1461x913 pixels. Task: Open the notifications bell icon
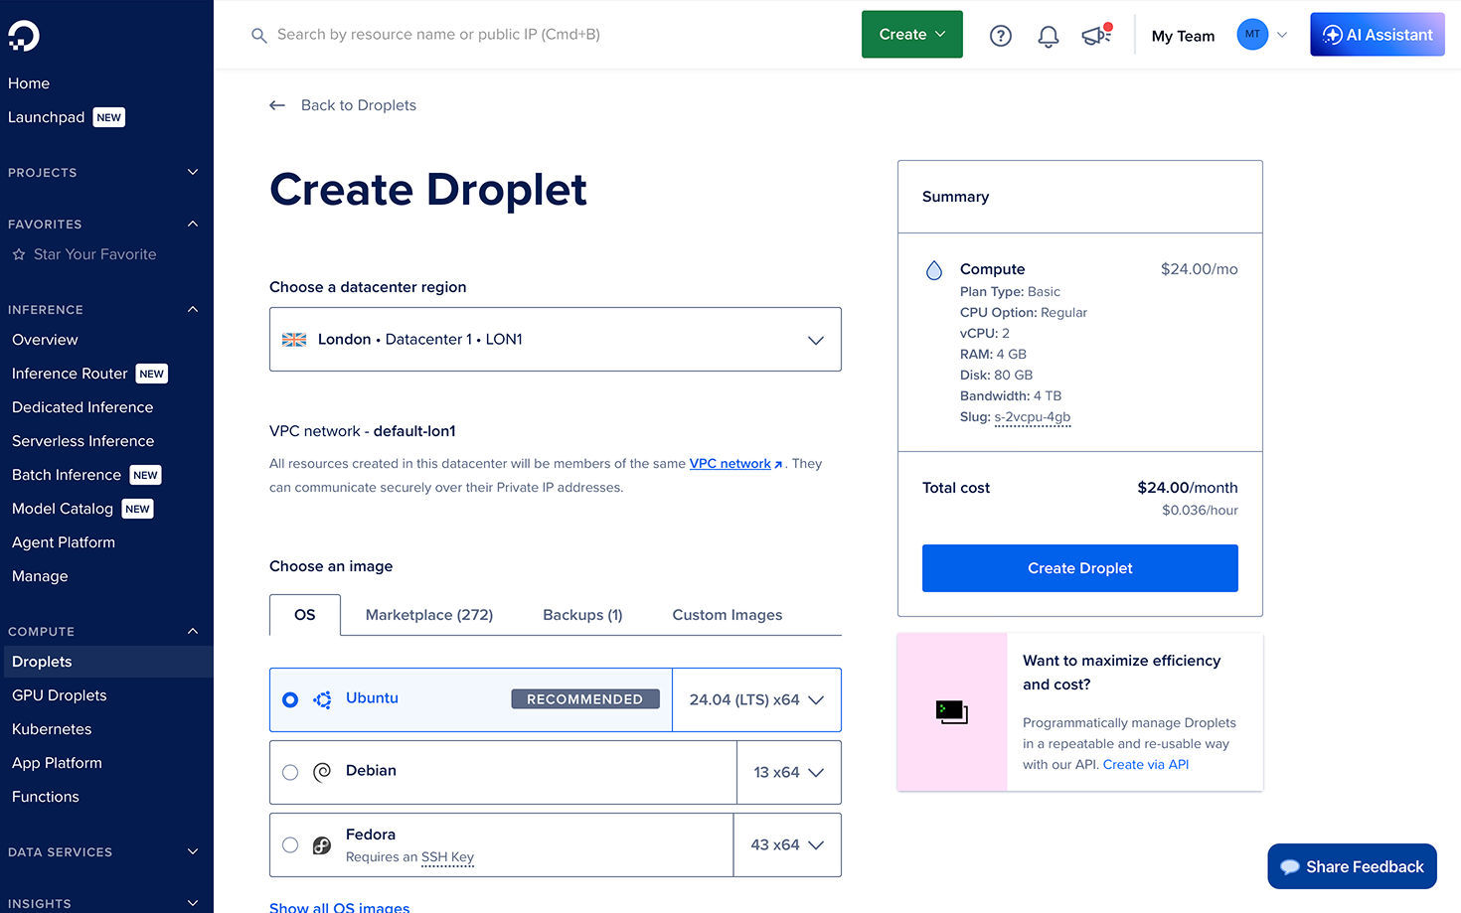pyautogui.click(x=1049, y=36)
